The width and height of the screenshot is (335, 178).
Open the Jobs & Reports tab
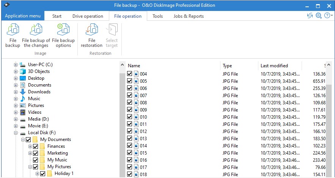189,16
